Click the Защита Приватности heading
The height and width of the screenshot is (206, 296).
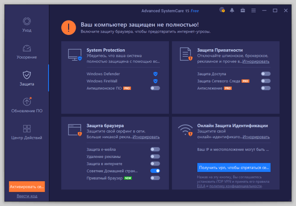220,50
